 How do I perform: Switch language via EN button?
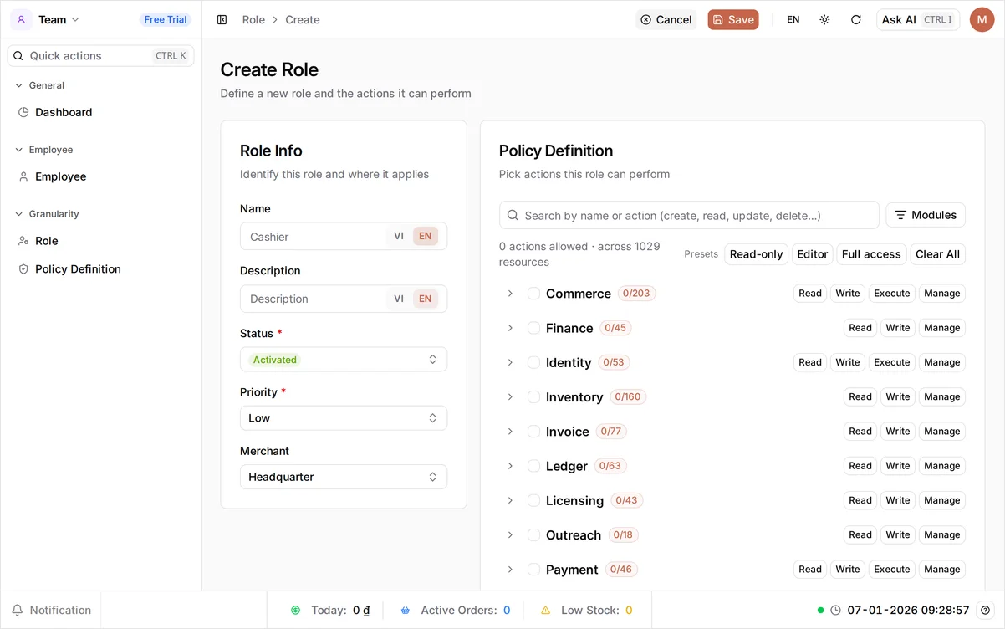click(x=793, y=19)
